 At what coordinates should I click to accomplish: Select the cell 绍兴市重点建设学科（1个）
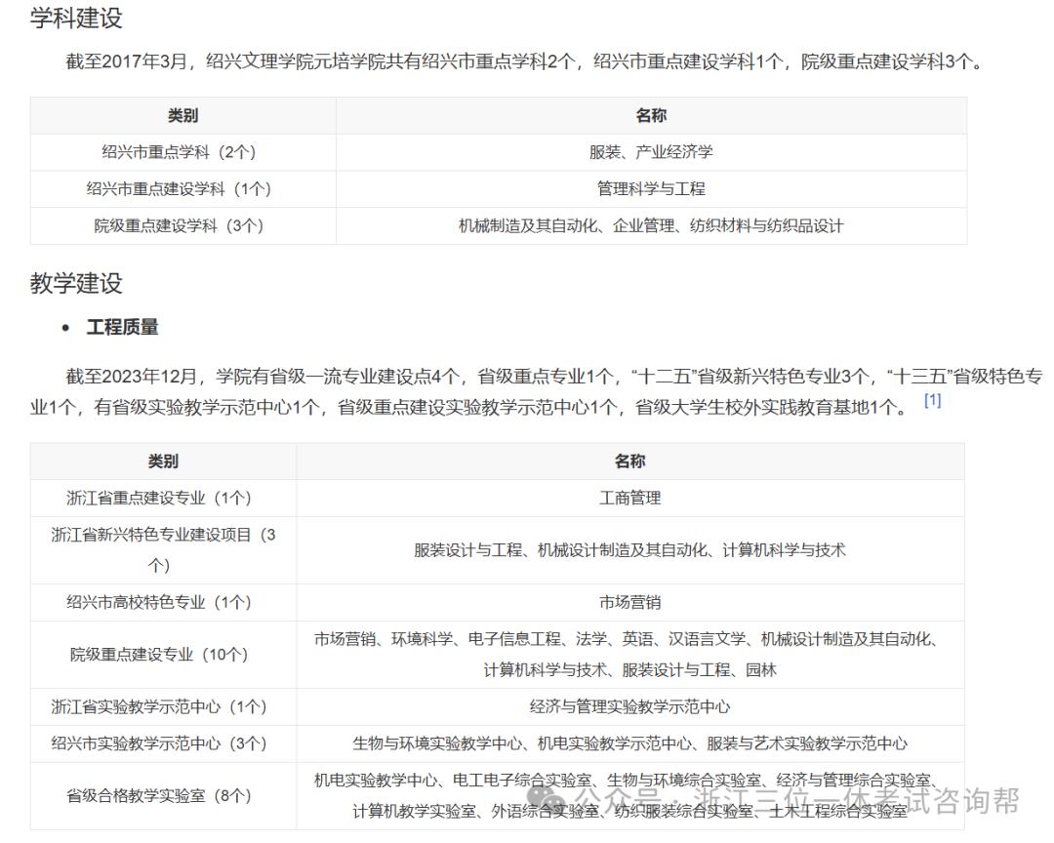182,189
